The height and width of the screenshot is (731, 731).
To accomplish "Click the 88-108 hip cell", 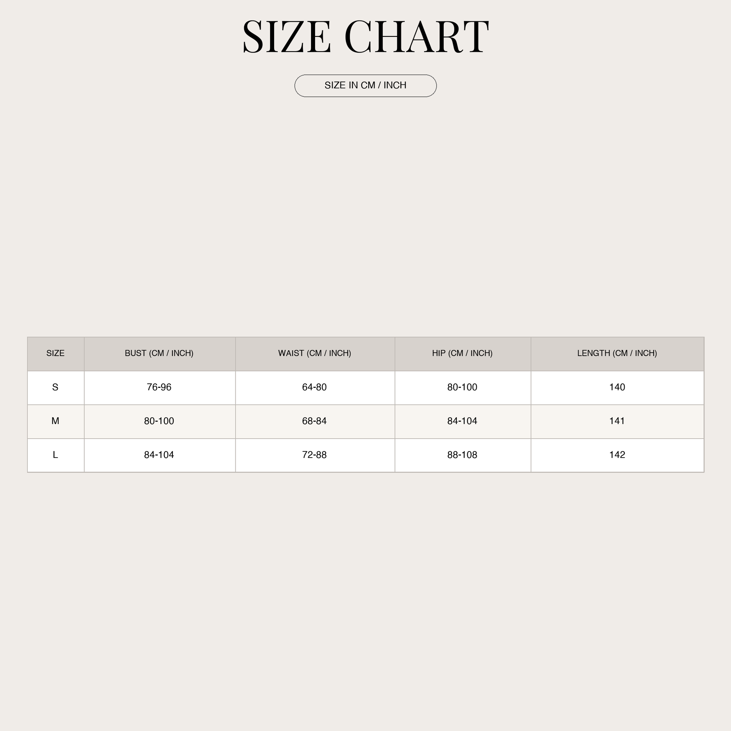I will click(462, 455).
